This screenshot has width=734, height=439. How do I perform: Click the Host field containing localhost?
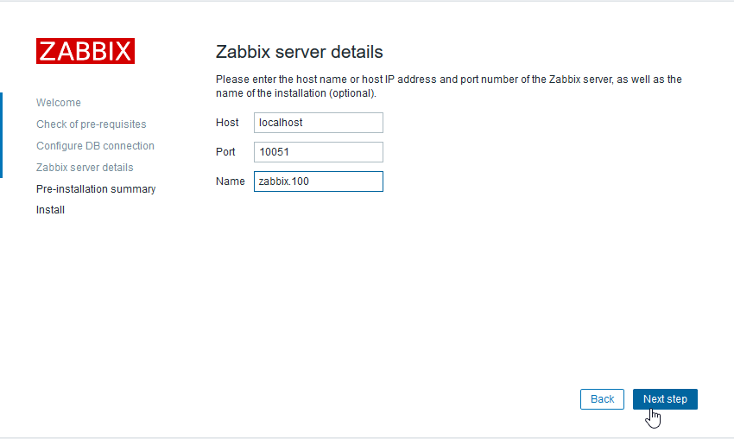318,123
